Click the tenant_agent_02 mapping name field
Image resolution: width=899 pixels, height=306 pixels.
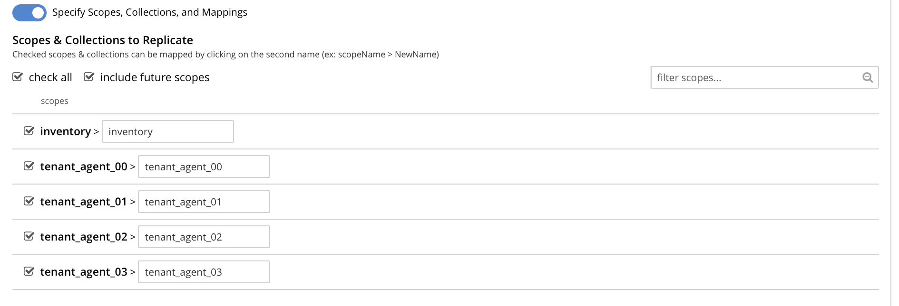(204, 237)
